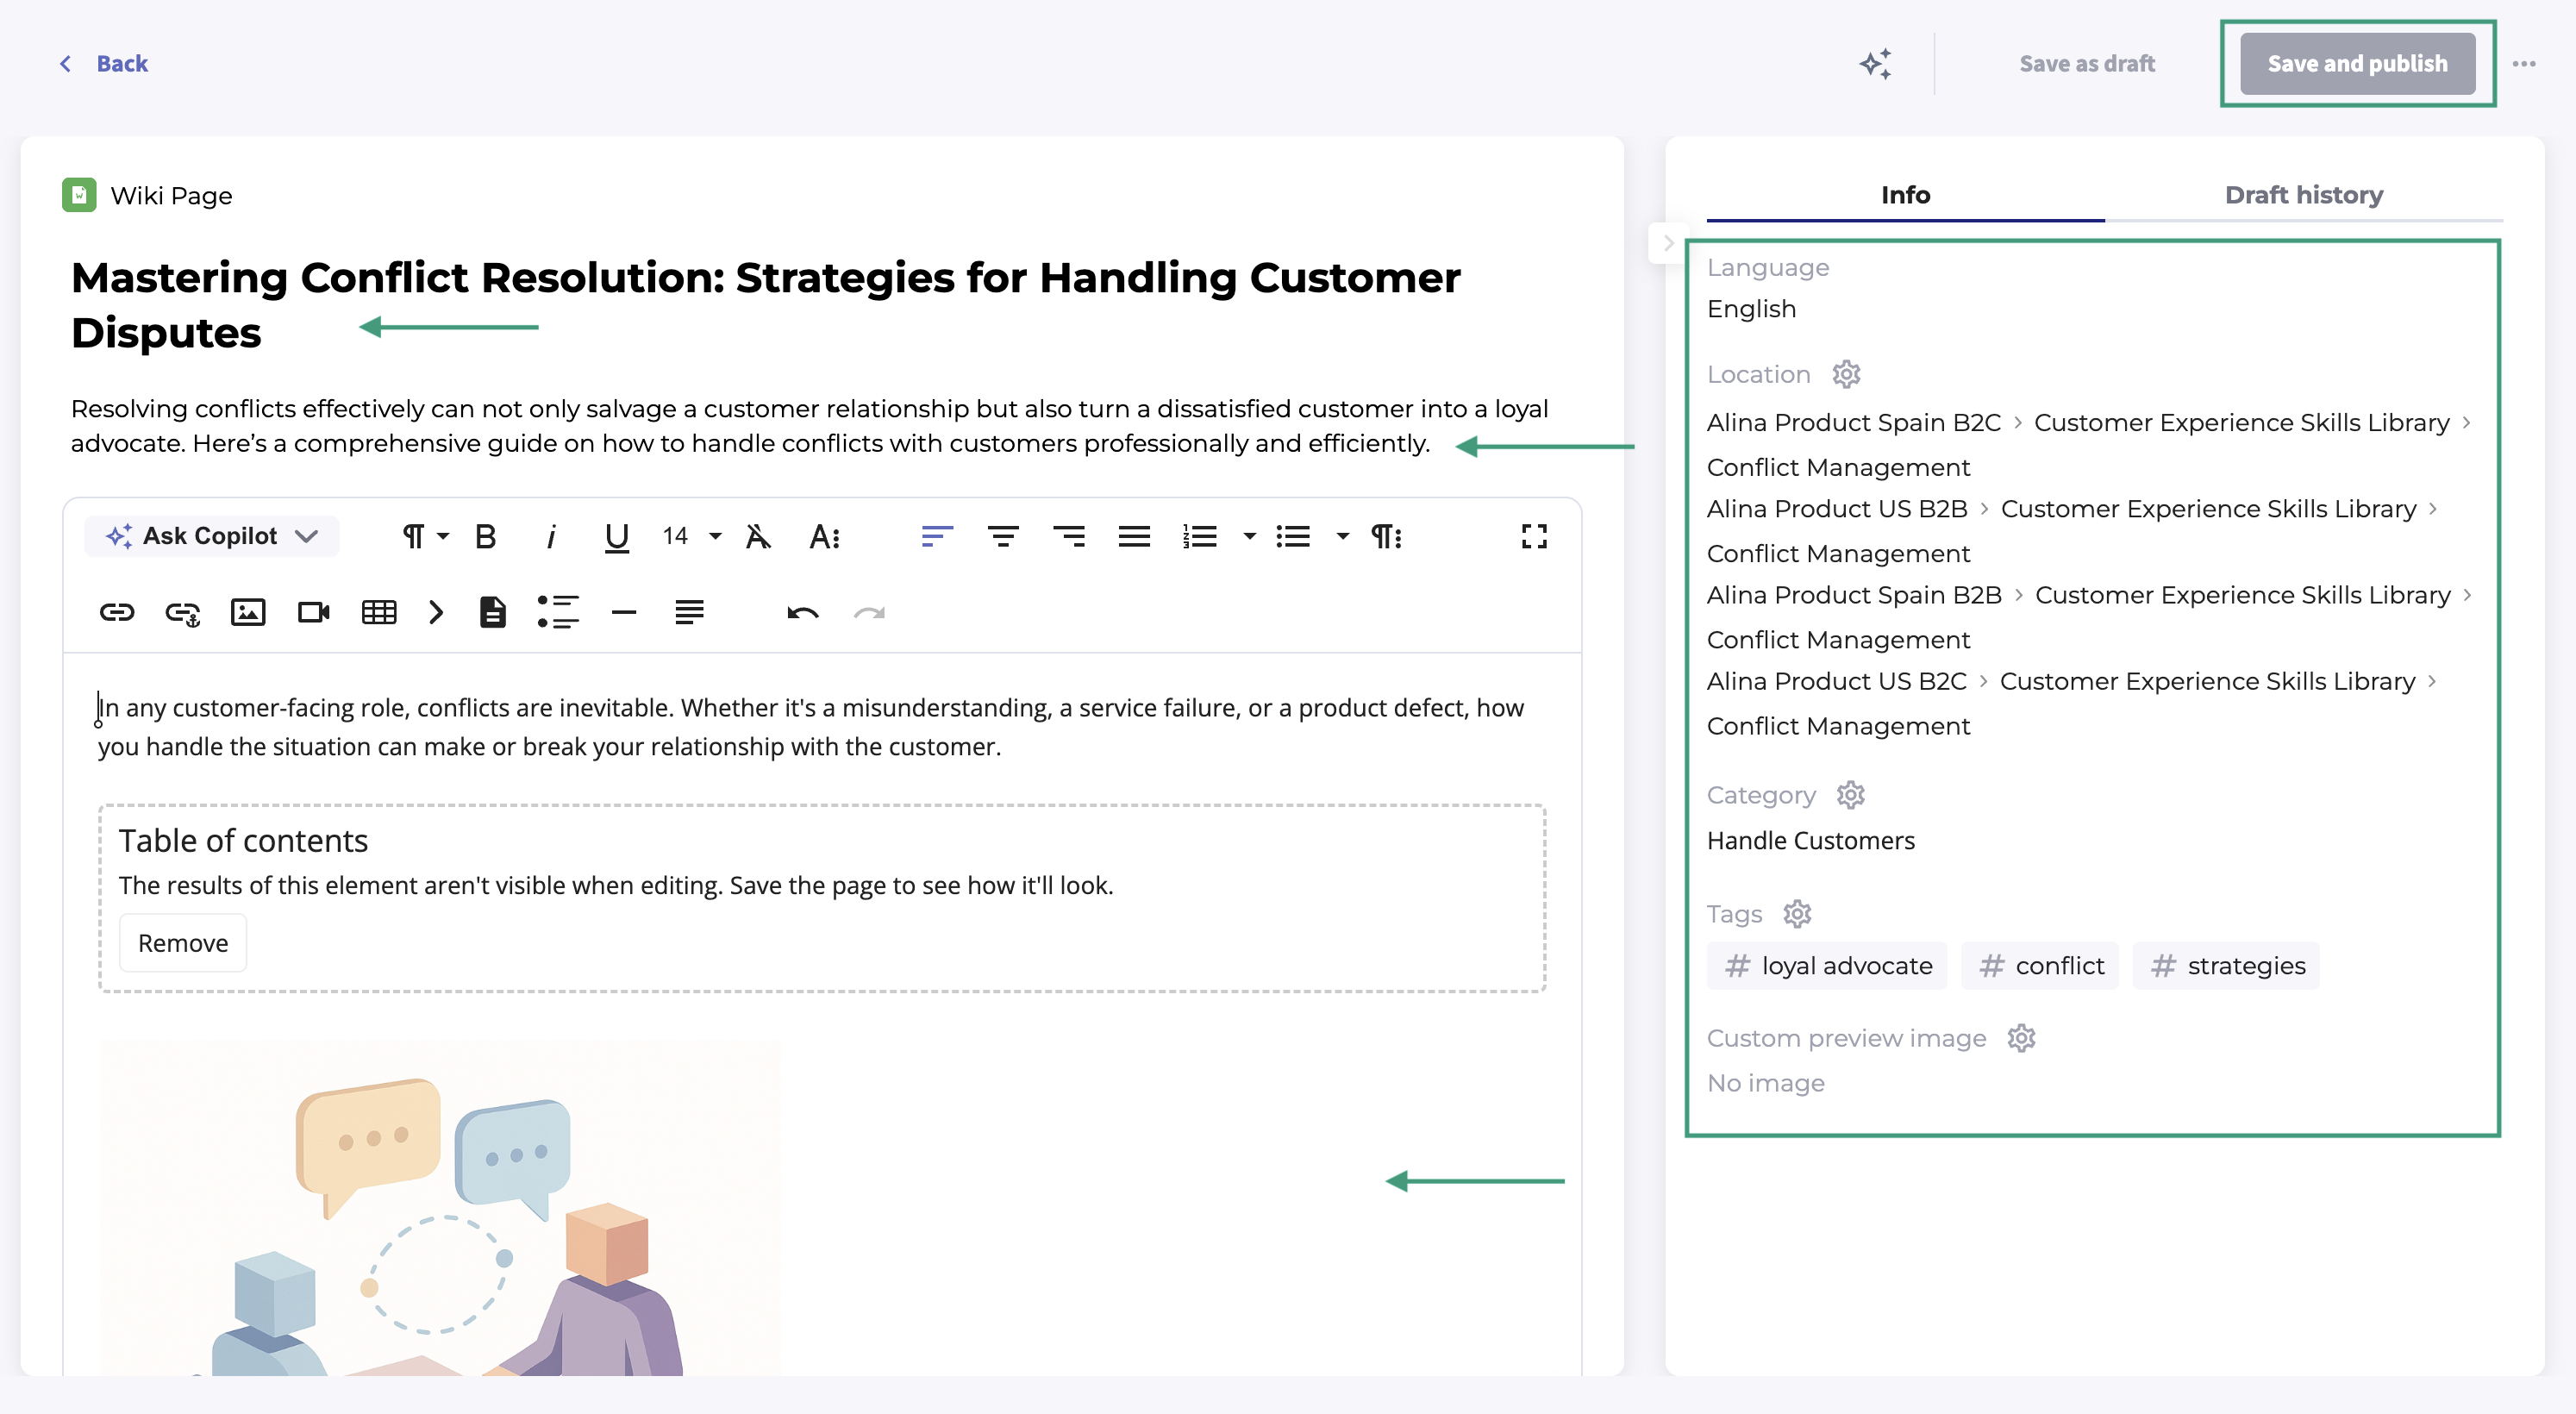This screenshot has width=2576, height=1414.
Task: Remove the Table of contents element
Action: tap(183, 942)
